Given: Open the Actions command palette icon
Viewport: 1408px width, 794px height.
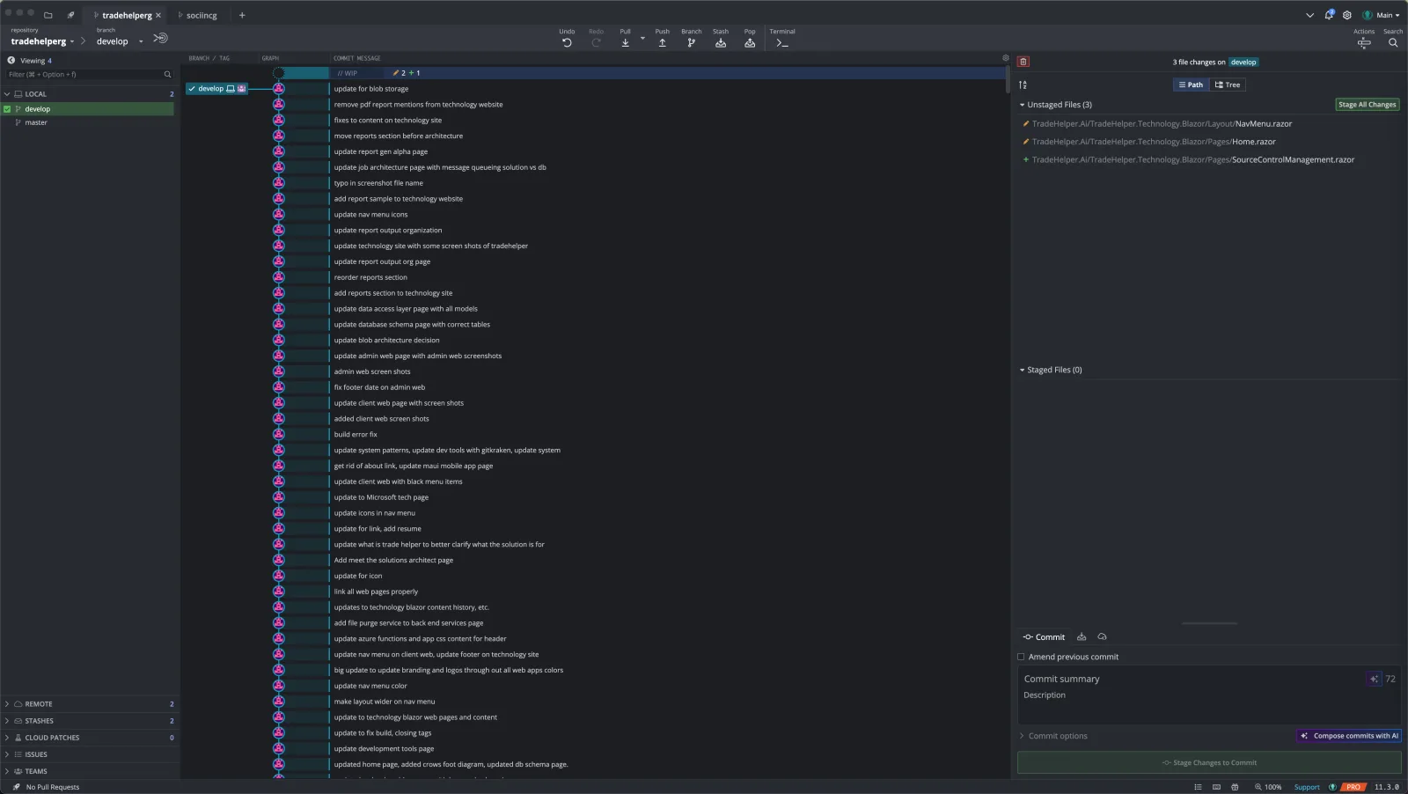Looking at the screenshot, I should pyautogui.click(x=1364, y=42).
